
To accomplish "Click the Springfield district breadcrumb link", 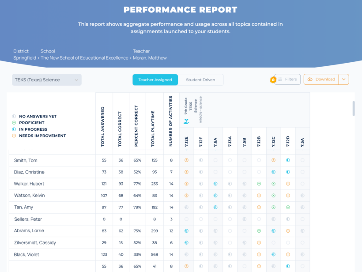I will click(x=24, y=58).
